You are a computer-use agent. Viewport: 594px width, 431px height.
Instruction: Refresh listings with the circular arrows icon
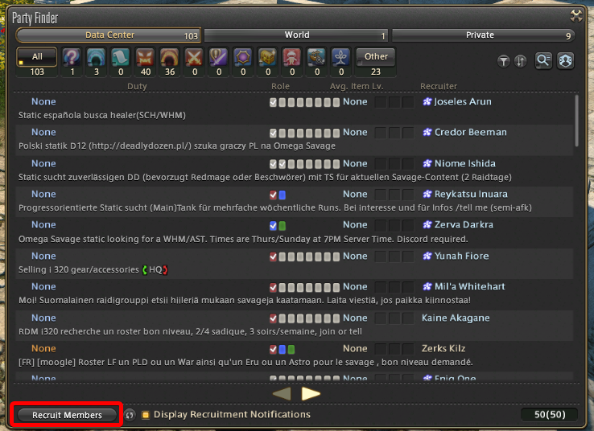pyautogui.click(x=130, y=415)
